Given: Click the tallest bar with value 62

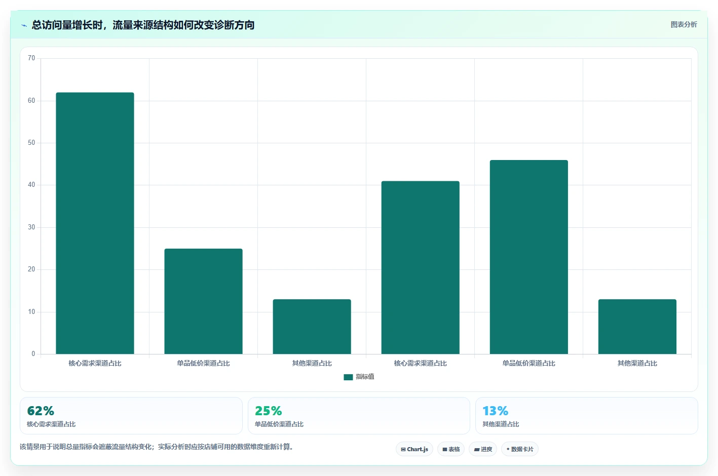Looking at the screenshot, I should 95,223.
